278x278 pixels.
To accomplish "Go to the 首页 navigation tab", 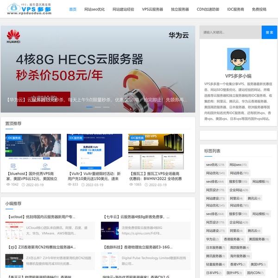I will click(x=73, y=9).
